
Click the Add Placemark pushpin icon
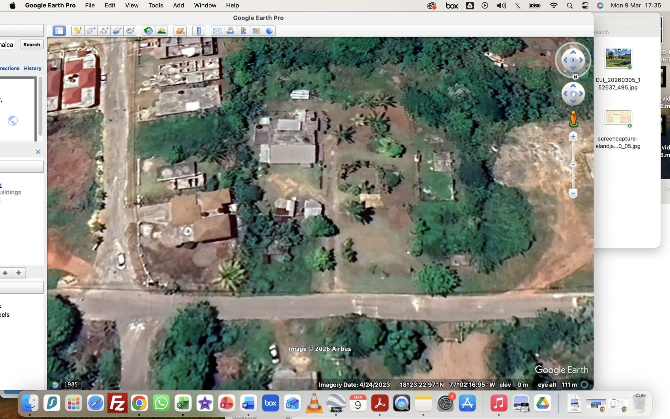coord(78,31)
